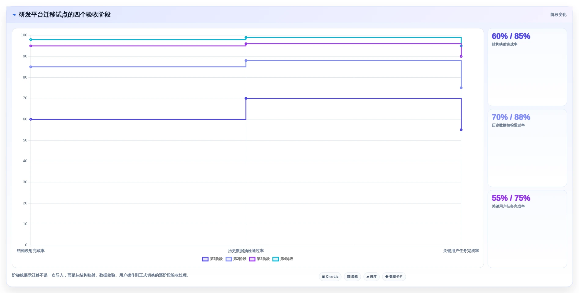
Task: Click x-axis label 结构映射完成率
Action: pos(31,251)
